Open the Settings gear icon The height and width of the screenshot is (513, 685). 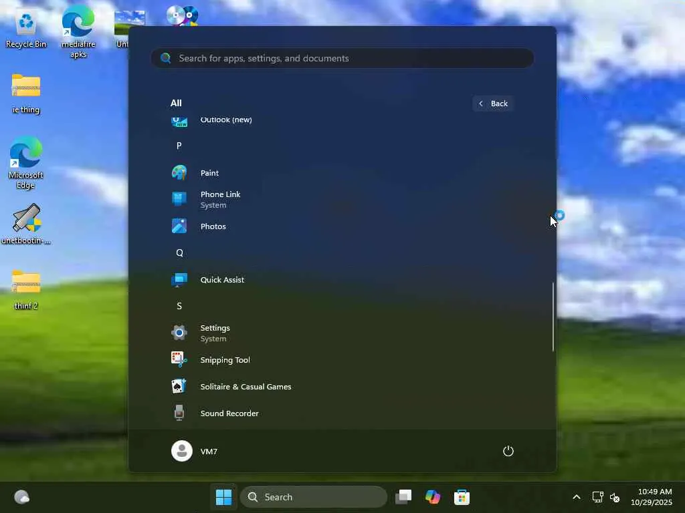click(x=179, y=333)
